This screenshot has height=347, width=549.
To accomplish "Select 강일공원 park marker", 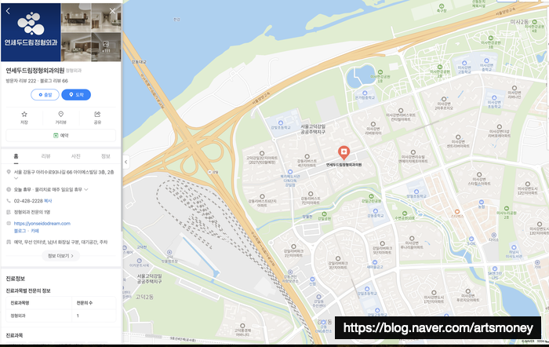I will coord(324,214).
